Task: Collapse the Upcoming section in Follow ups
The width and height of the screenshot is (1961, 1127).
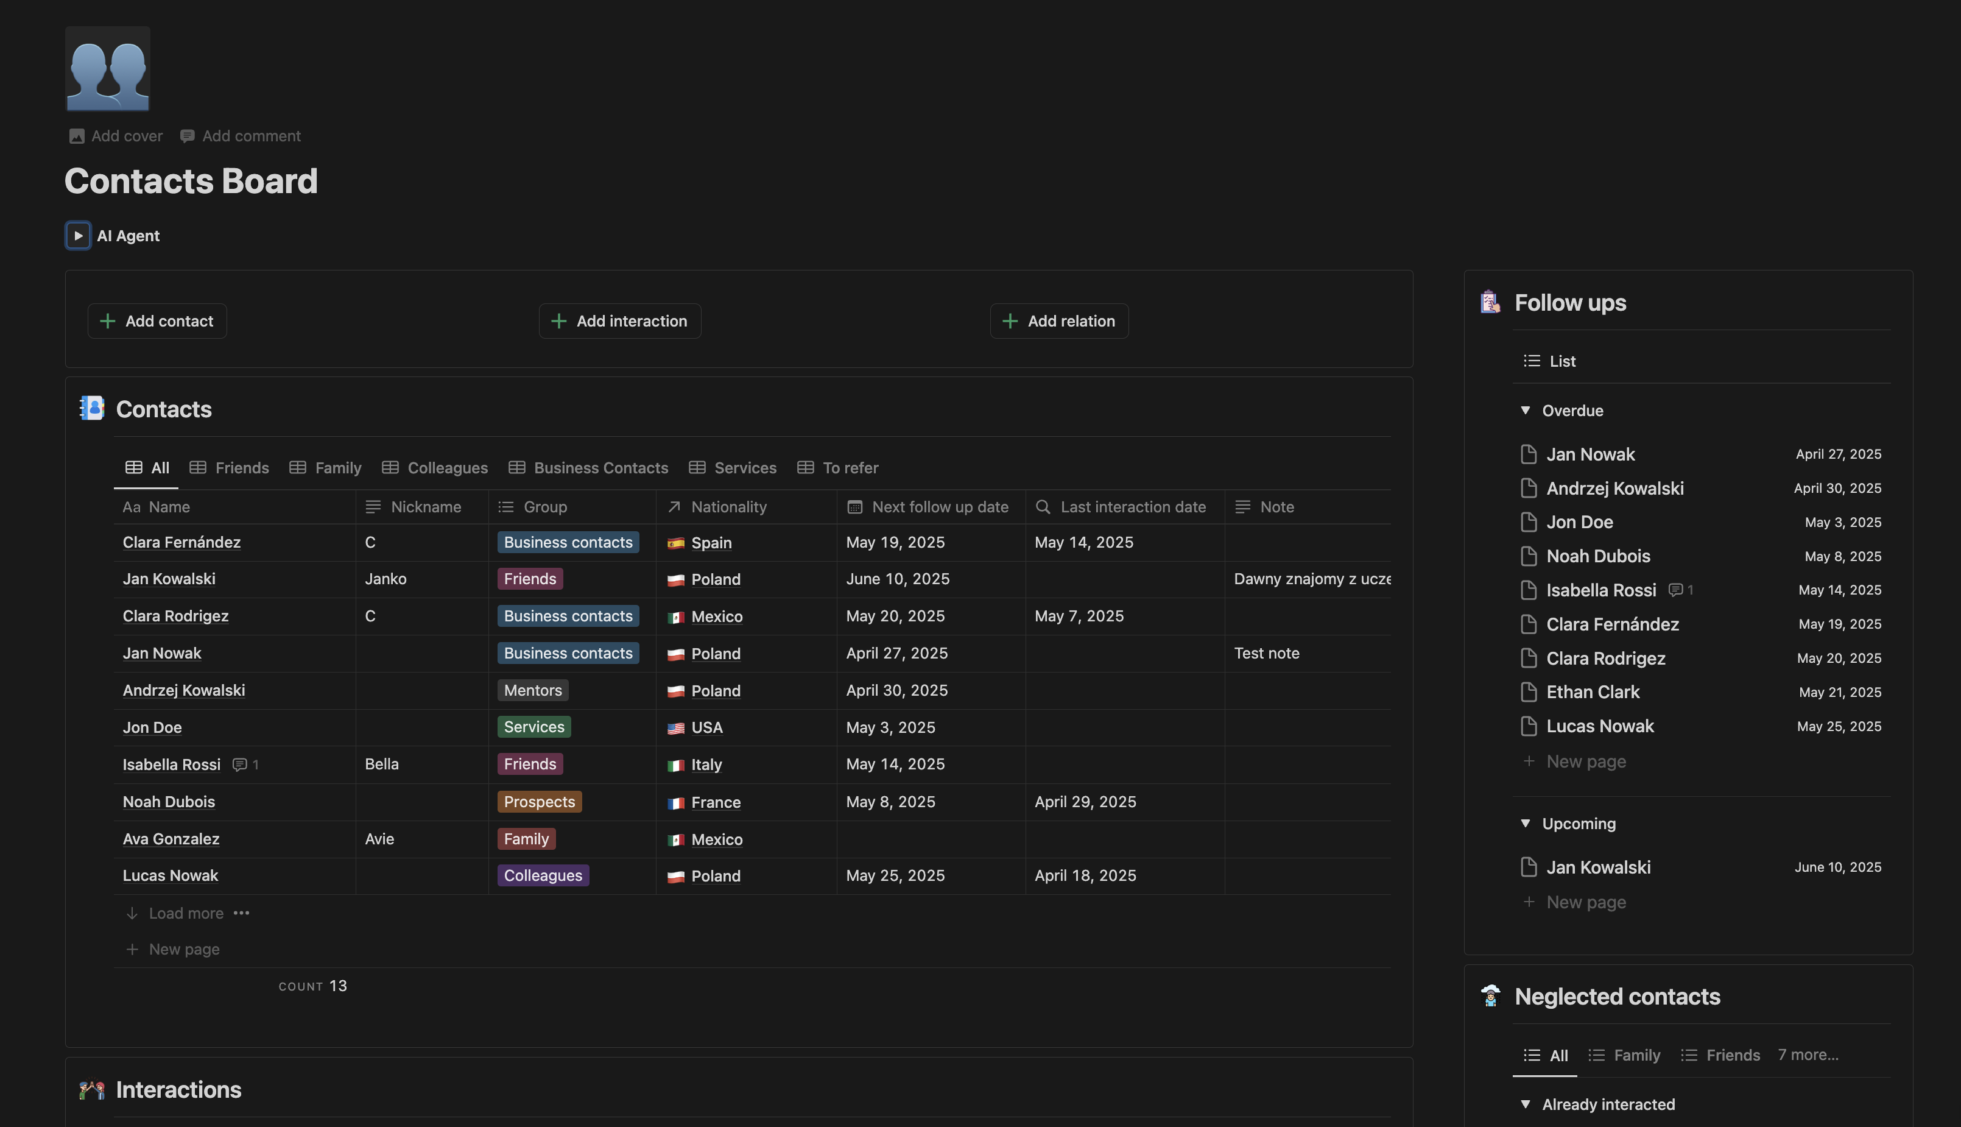Action: 1526,824
